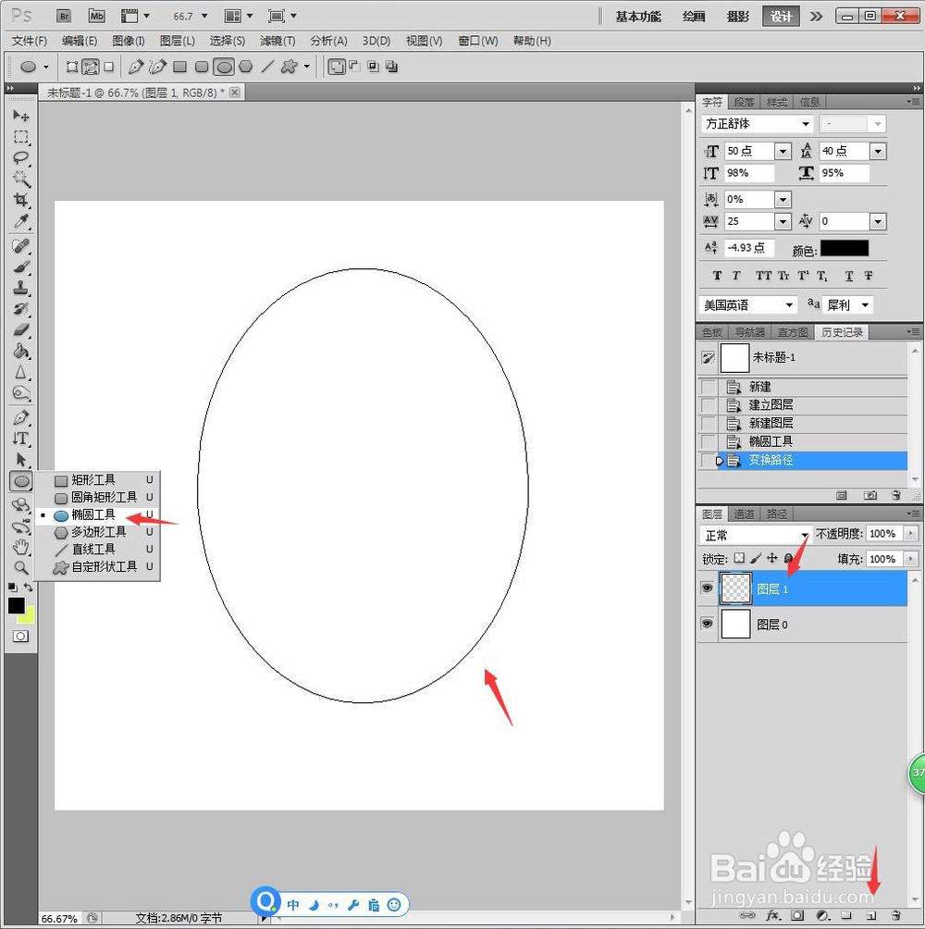Open font family dropdown 方正舒体

click(x=806, y=124)
